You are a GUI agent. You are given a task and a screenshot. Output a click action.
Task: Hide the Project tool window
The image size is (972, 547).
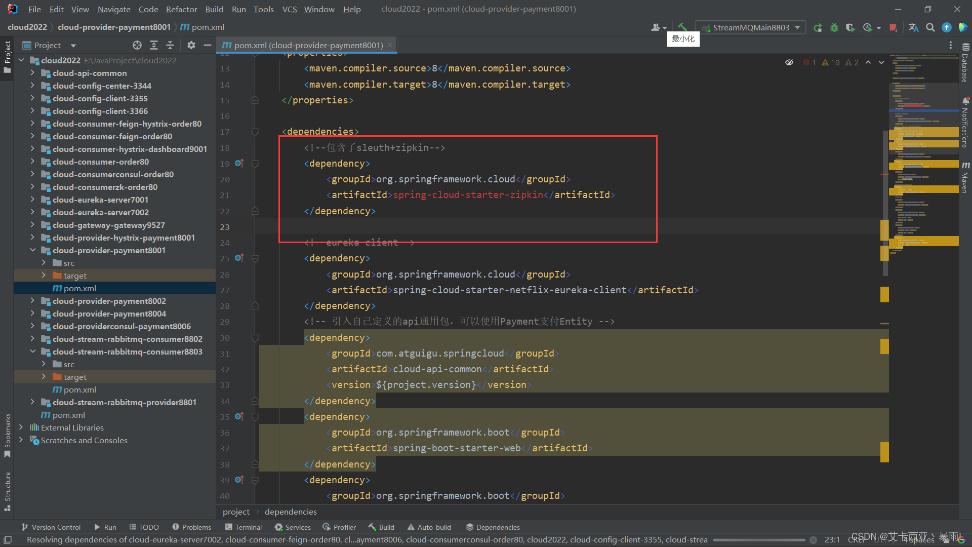(207, 45)
